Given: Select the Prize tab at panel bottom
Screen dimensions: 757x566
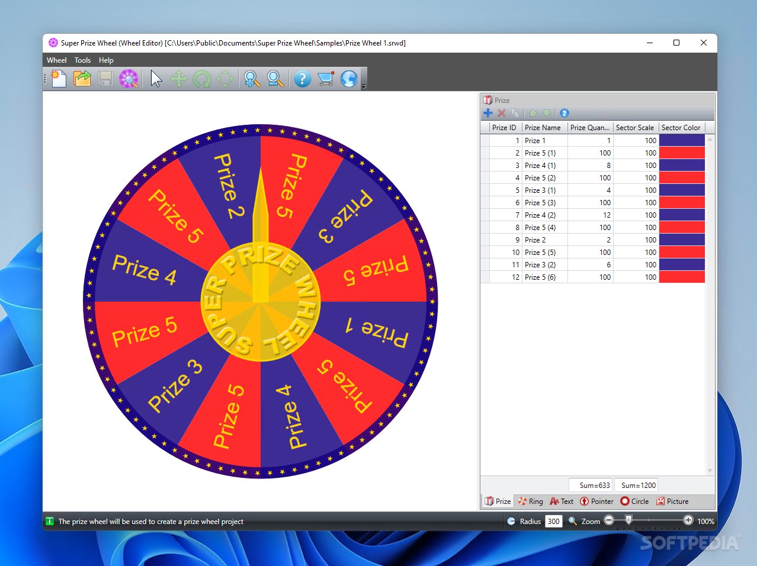Looking at the screenshot, I should tap(498, 502).
